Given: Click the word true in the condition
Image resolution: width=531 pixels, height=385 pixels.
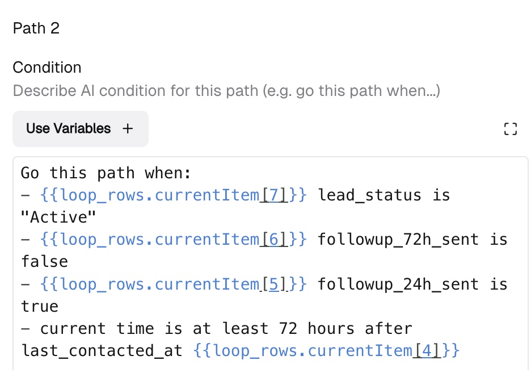Looking at the screenshot, I should pyautogui.click(x=40, y=307).
